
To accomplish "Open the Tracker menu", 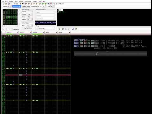I will pyautogui.click(x=35, y=1).
